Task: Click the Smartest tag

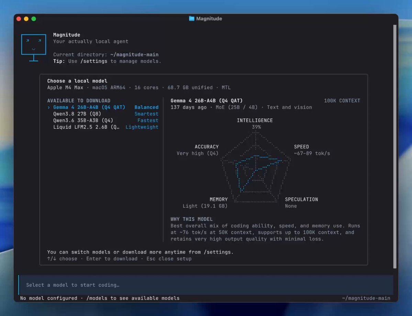Action: click(x=146, y=114)
